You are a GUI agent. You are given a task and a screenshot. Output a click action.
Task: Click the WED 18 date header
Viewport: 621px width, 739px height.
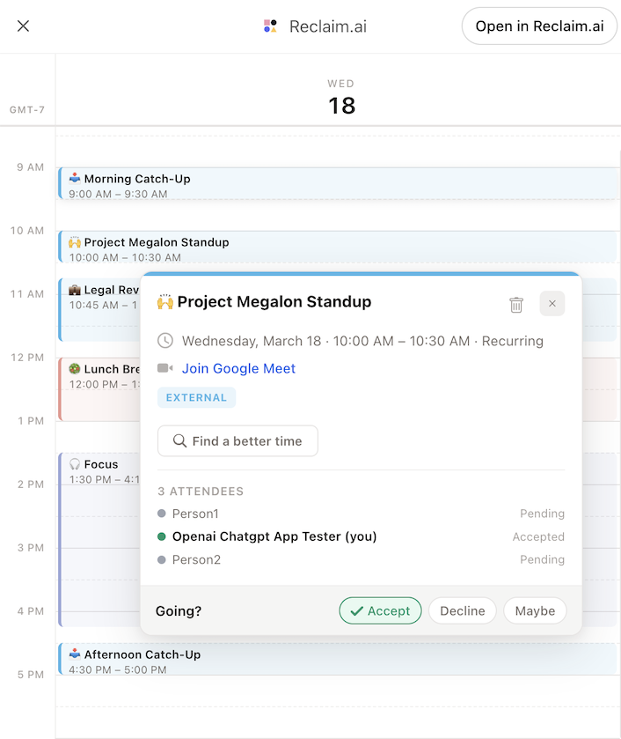341,99
